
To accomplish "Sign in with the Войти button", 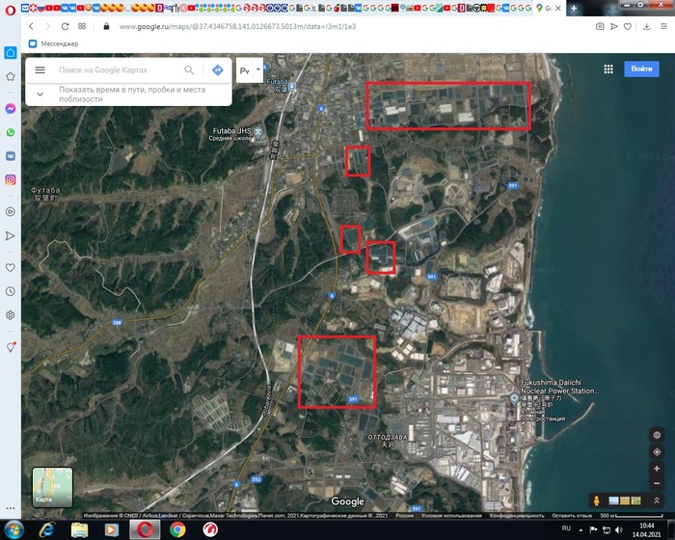I will [641, 68].
